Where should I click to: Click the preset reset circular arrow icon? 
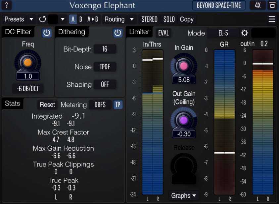click(x=42, y=19)
